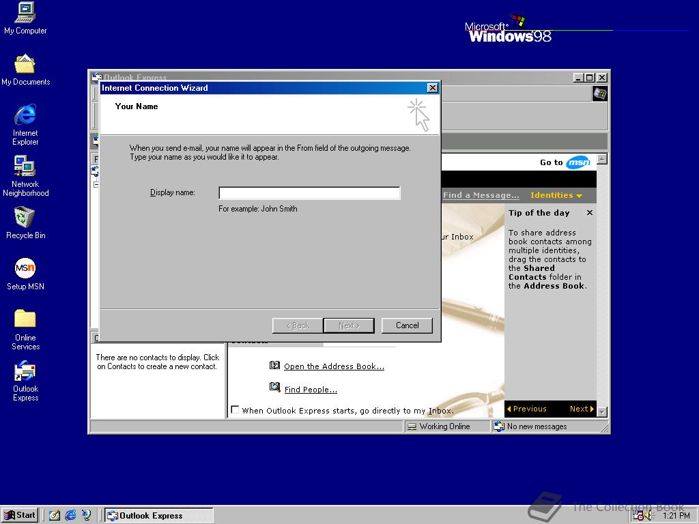Click the Find People magnifier icon
The height and width of the screenshot is (524, 699).
click(274, 388)
